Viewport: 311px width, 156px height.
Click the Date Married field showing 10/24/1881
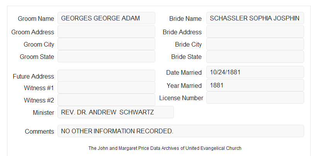tap(255, 72)
